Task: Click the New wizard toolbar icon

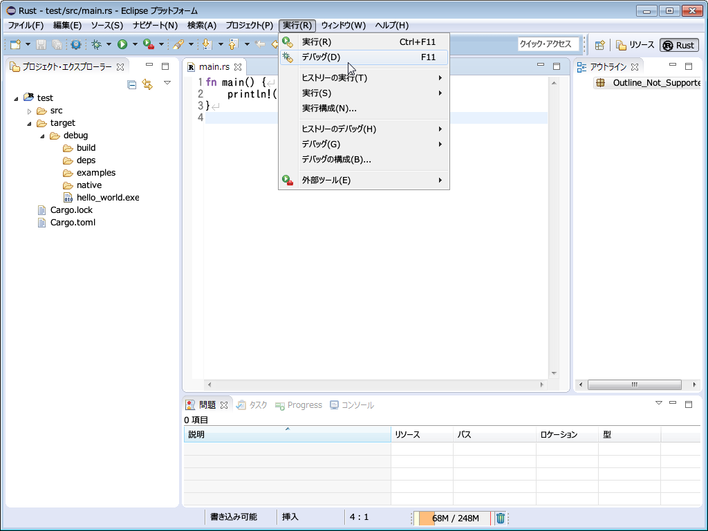Action: coord(15,44)
